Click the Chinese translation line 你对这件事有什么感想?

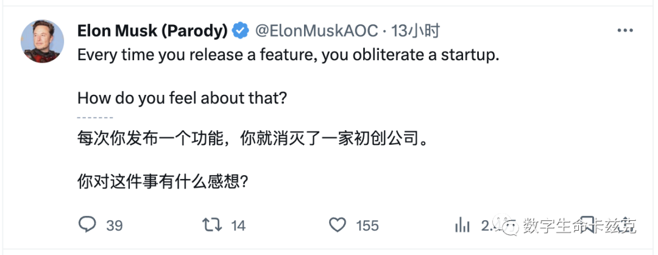pyautogui.click(x=162, y=182)
